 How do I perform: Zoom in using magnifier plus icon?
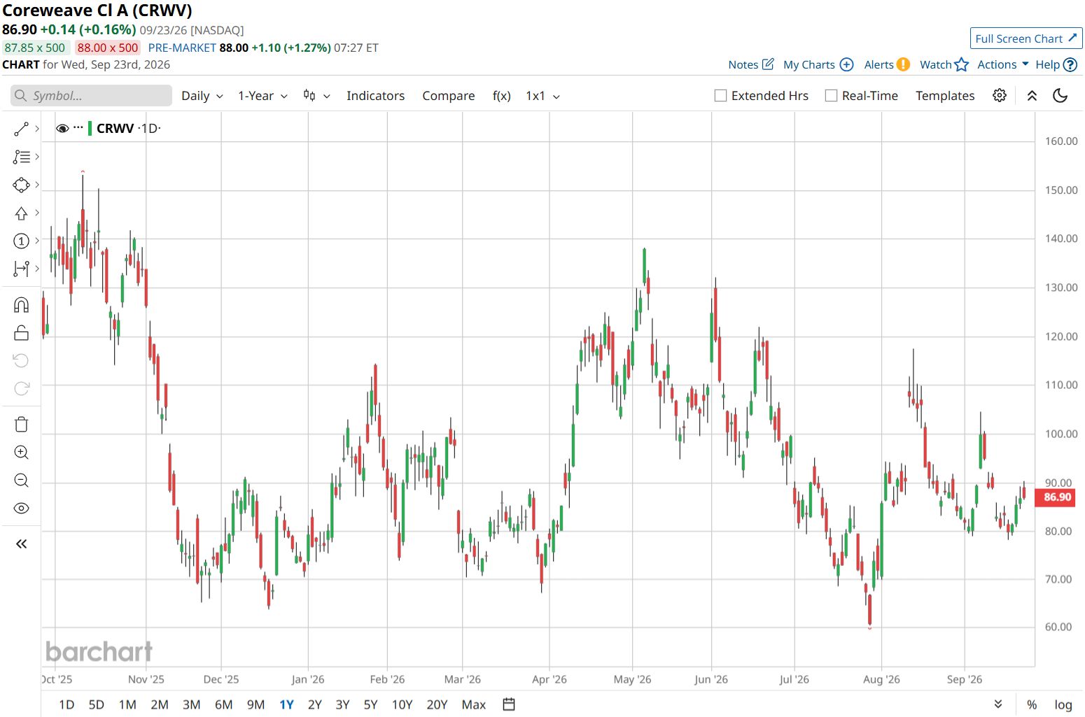[x=21, y=453]
